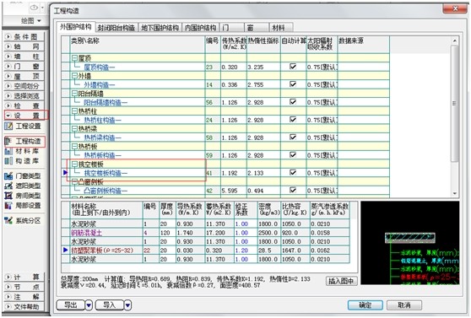This screenshot has width=471, height=318.
Task: Collapse the 外墙 tree category
Action: (x=74, y=76)
